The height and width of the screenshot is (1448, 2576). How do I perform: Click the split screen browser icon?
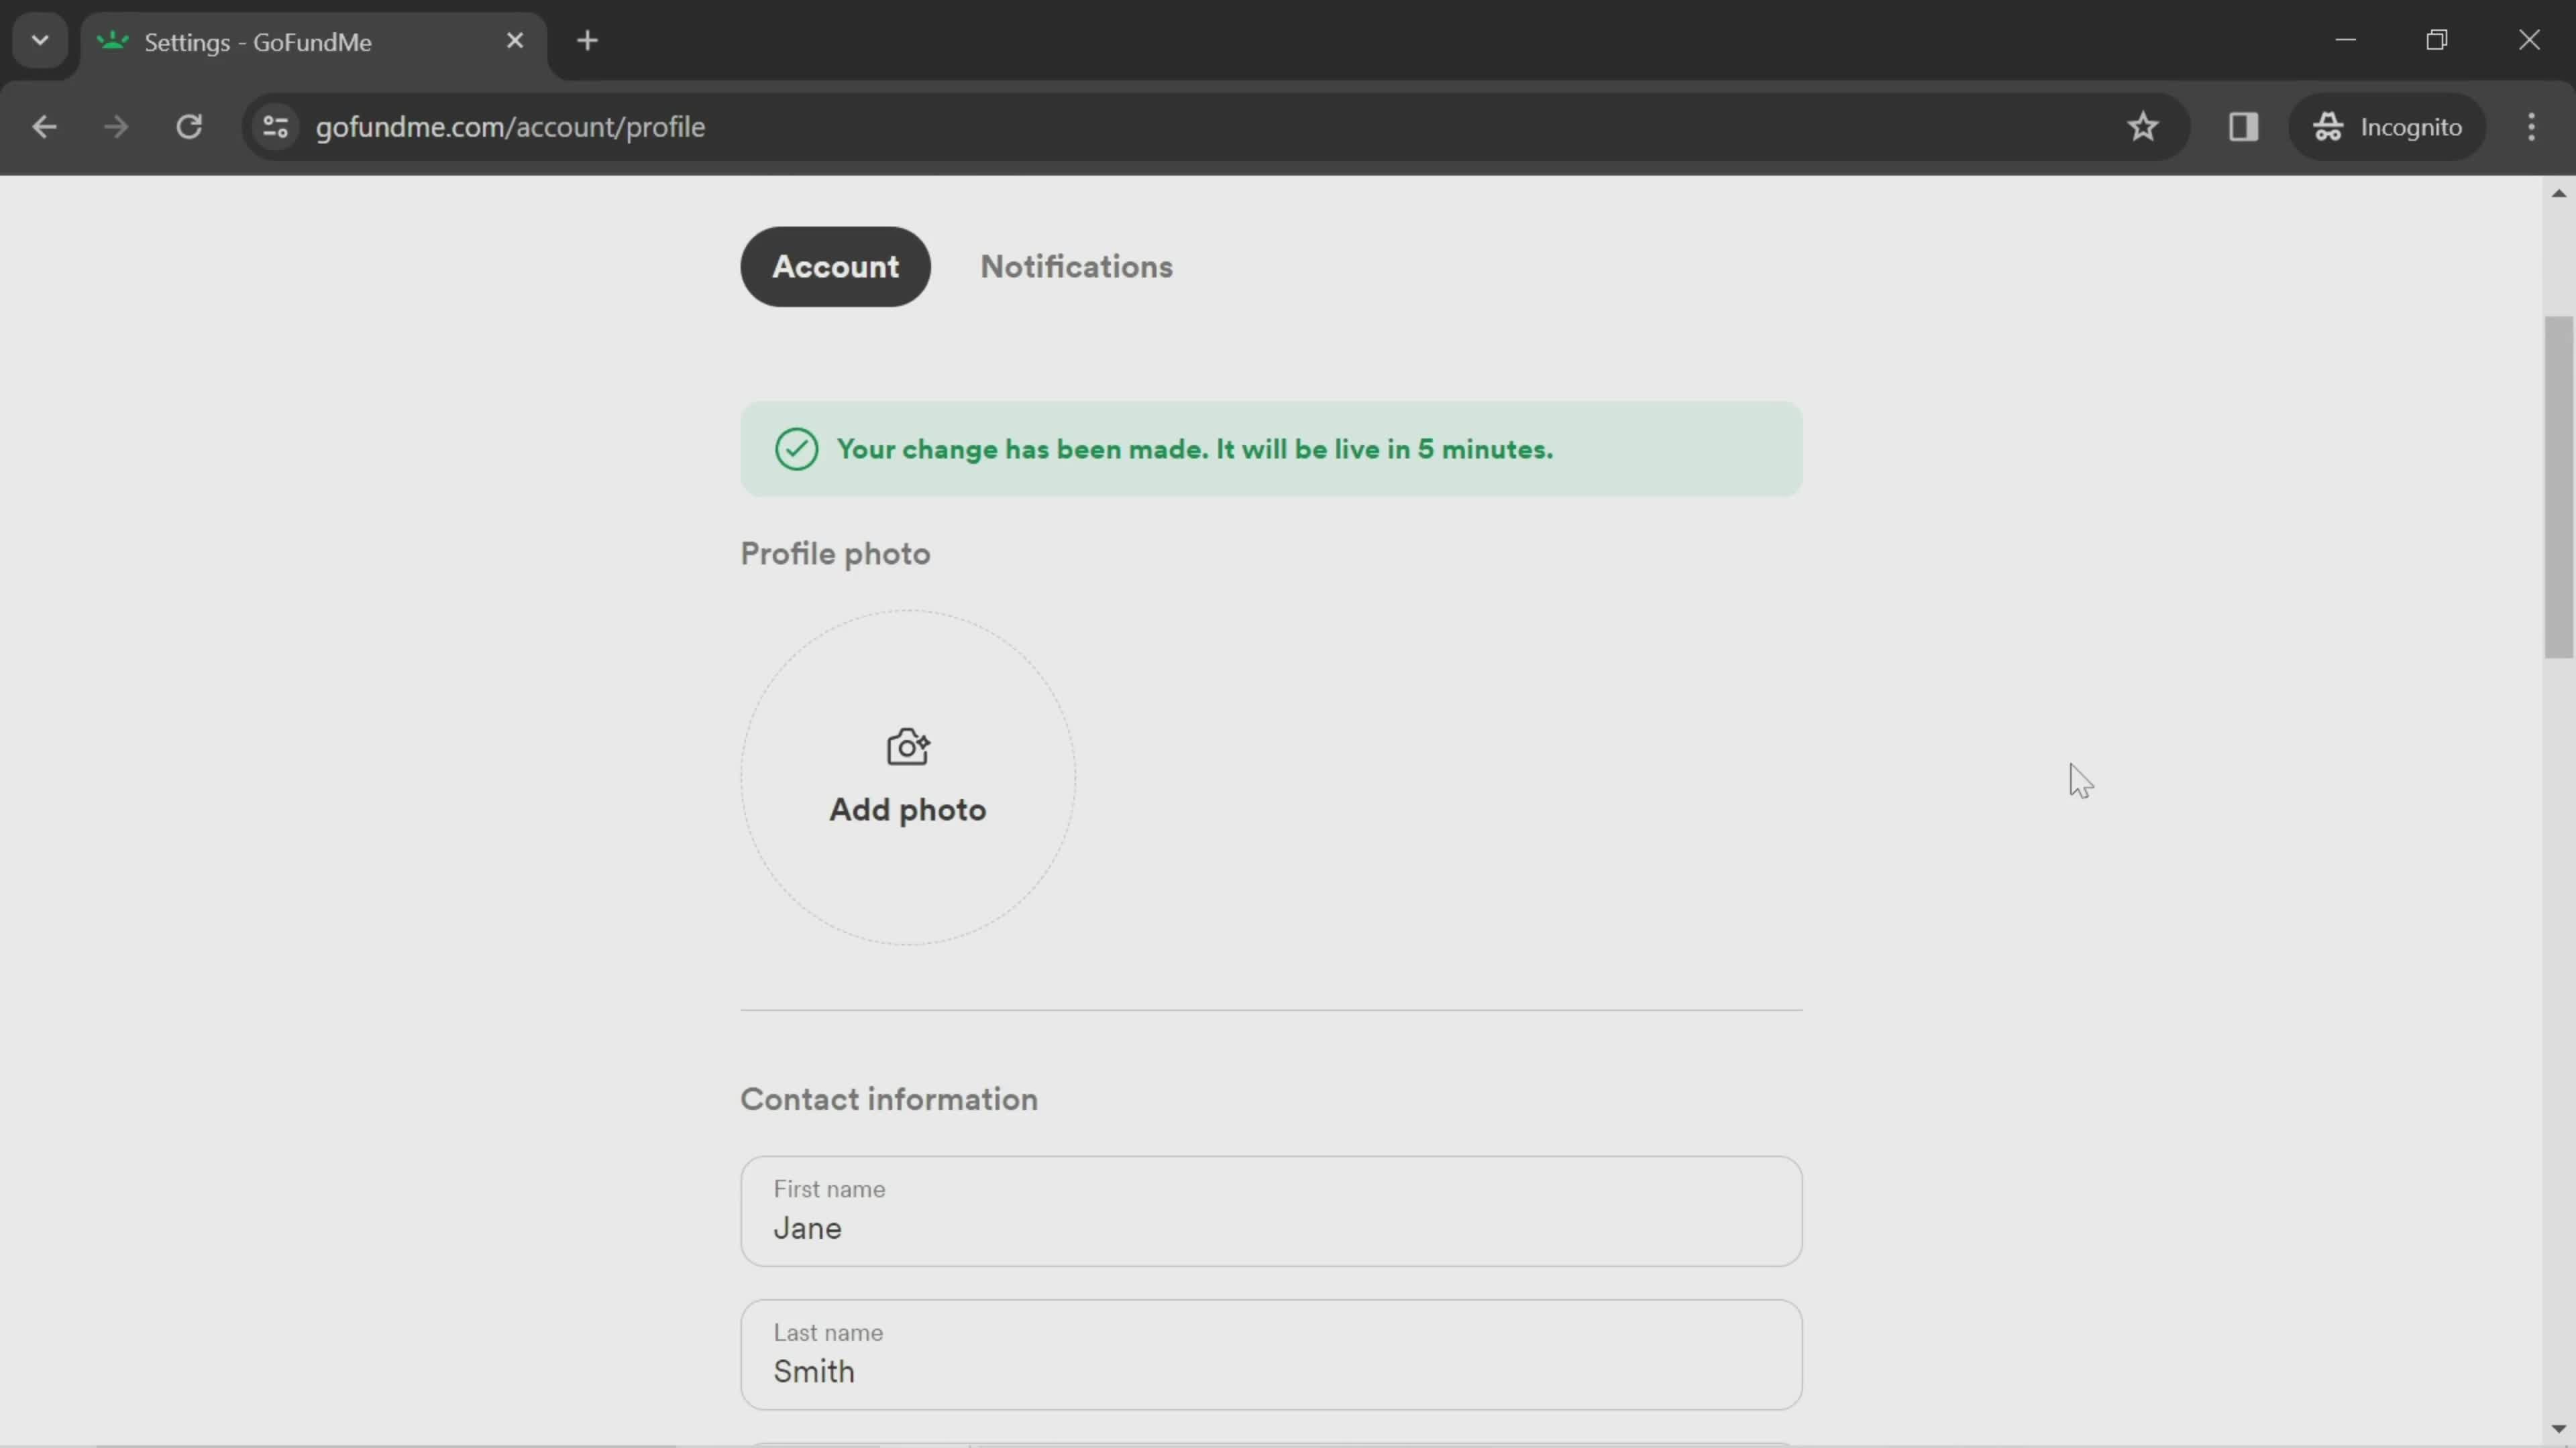[2243, 125]
